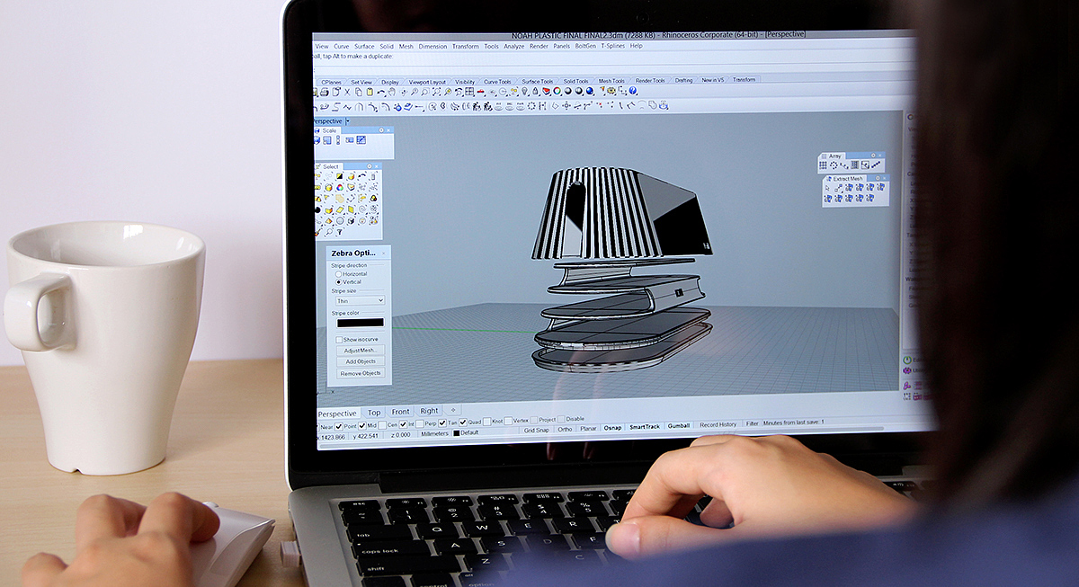Open the Stripe size Thin dropdown
The width and height of the screenshot is (1079, 587).
point(360,300)
